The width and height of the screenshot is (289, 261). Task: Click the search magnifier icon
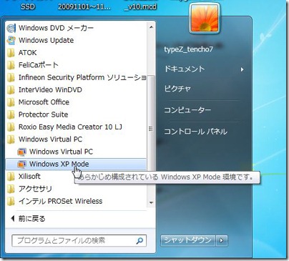139,241
